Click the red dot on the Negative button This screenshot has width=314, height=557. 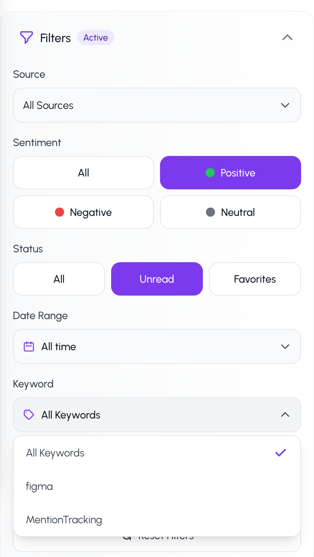click(x=60, y=212)
